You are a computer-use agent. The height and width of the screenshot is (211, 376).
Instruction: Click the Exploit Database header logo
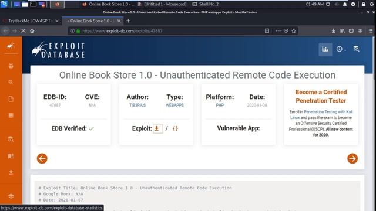click(x=58, y=50)
